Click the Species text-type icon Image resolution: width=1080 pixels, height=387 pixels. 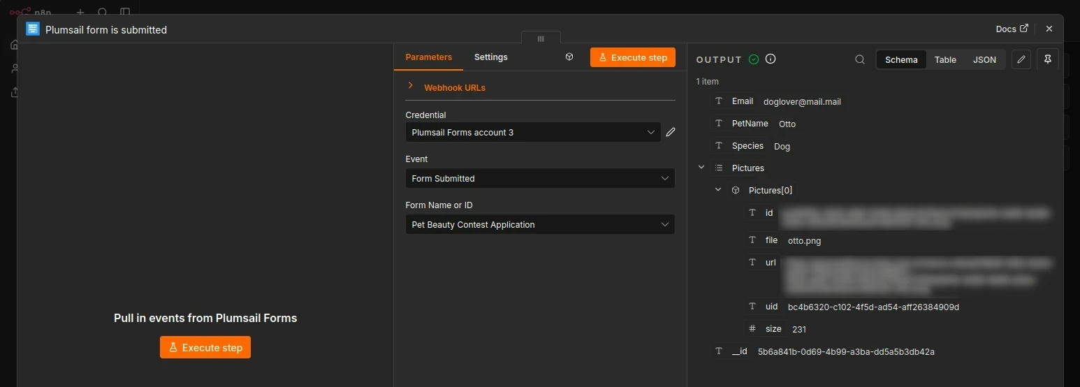719,146
